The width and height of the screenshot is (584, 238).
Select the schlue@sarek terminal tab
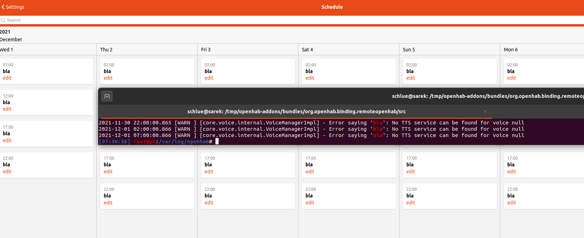[x=296, y=111]
